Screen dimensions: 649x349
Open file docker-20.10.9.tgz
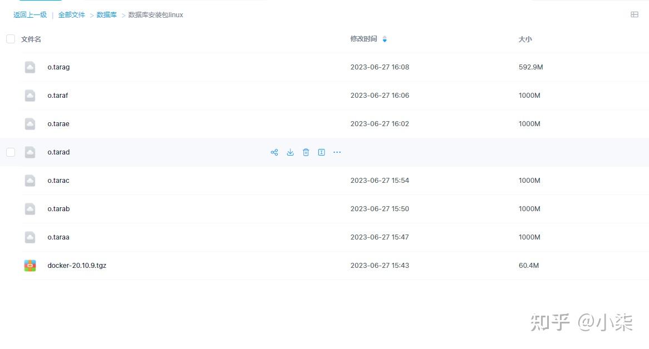(77, 266)
